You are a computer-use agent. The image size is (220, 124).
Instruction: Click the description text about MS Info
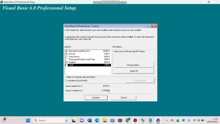pyautogui.click(x=129, y=51)
